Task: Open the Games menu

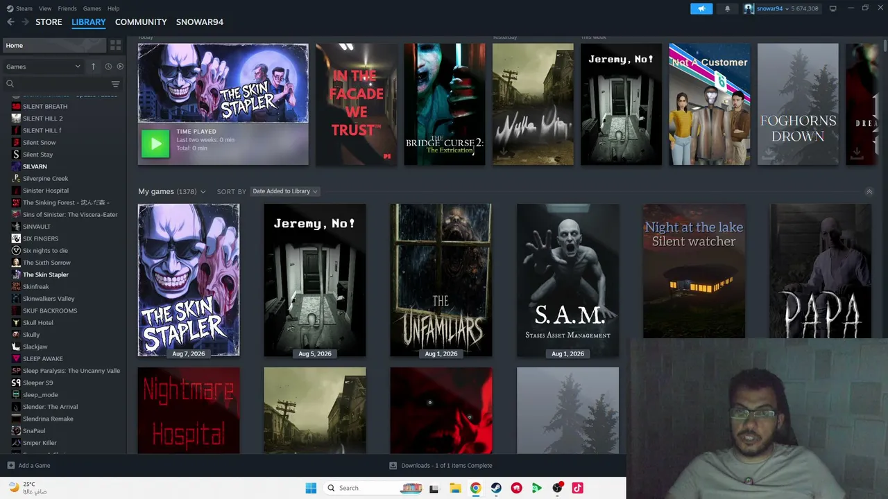Action: [92, 8]
